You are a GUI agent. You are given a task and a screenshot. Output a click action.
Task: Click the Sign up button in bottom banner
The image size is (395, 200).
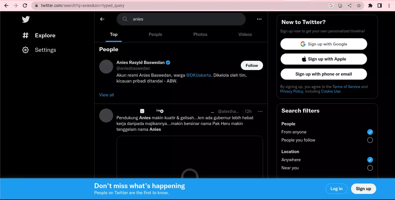[363, 189]
